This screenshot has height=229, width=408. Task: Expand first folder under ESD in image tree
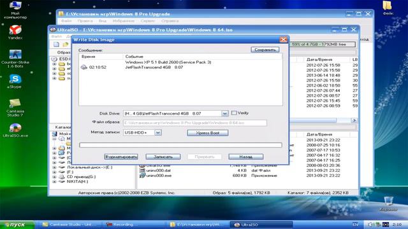[x=54, y=64]
